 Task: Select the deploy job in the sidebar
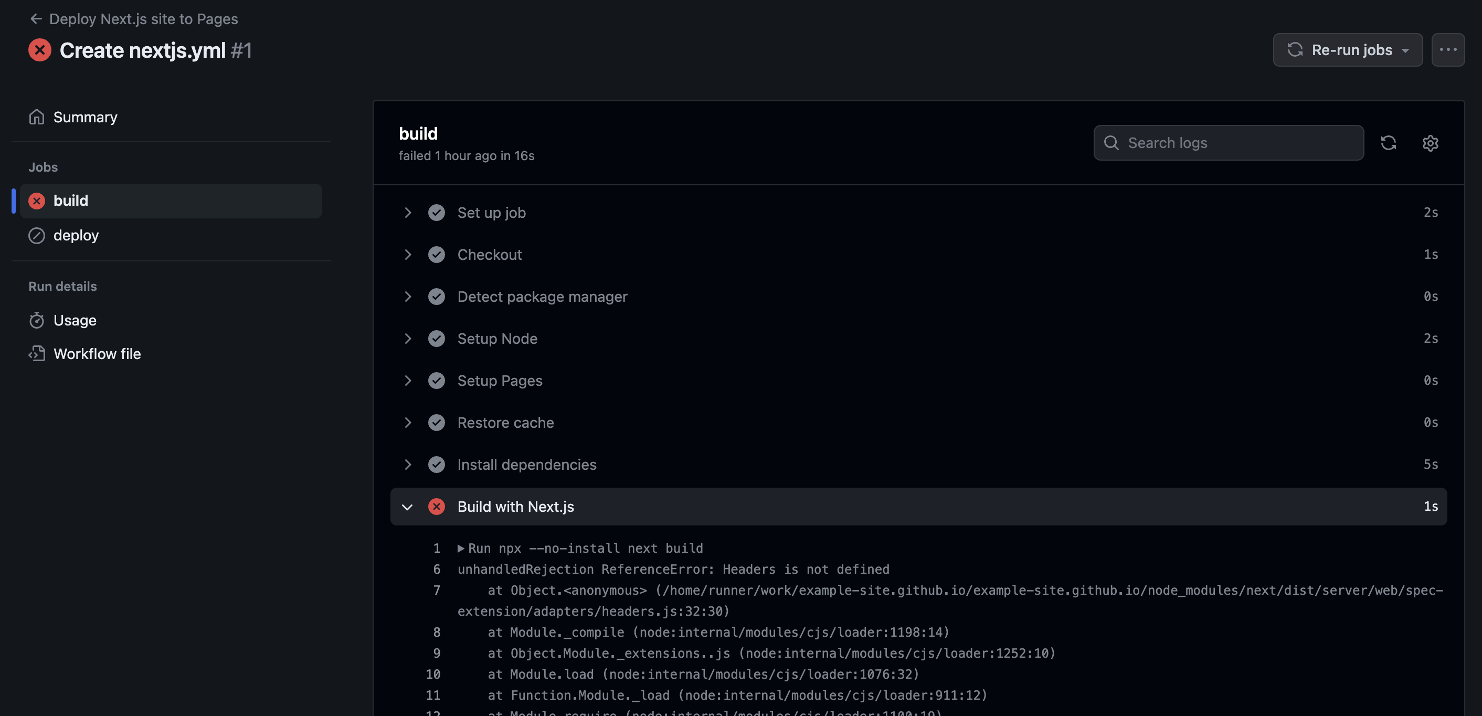[x=76, y=235]
